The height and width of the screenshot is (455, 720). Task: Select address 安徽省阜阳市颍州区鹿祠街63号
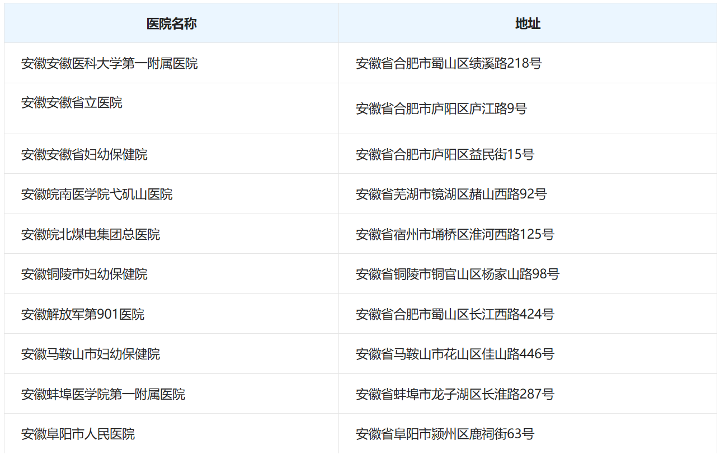tap(445, 434)
